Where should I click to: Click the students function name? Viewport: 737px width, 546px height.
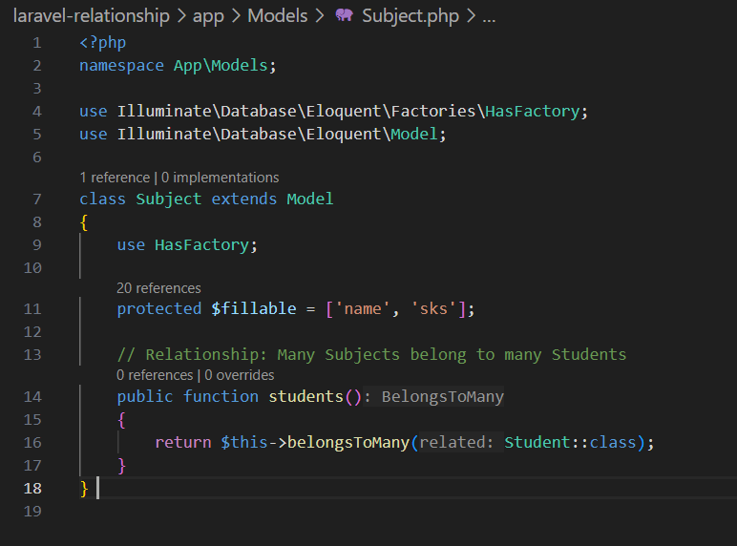pyautogui.click(x=305, y=396)
